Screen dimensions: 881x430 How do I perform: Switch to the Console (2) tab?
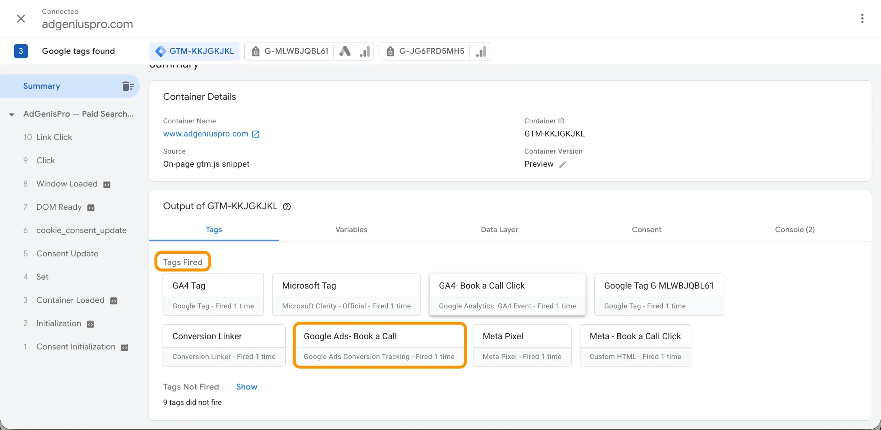click(795, 230)
